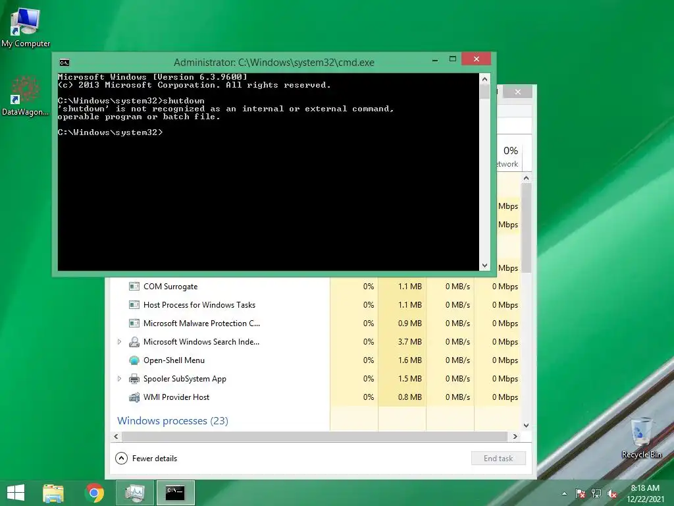The image size is (674, 506).
Task: Open the Recycle Bin on desktop
Action: (641, 437)
